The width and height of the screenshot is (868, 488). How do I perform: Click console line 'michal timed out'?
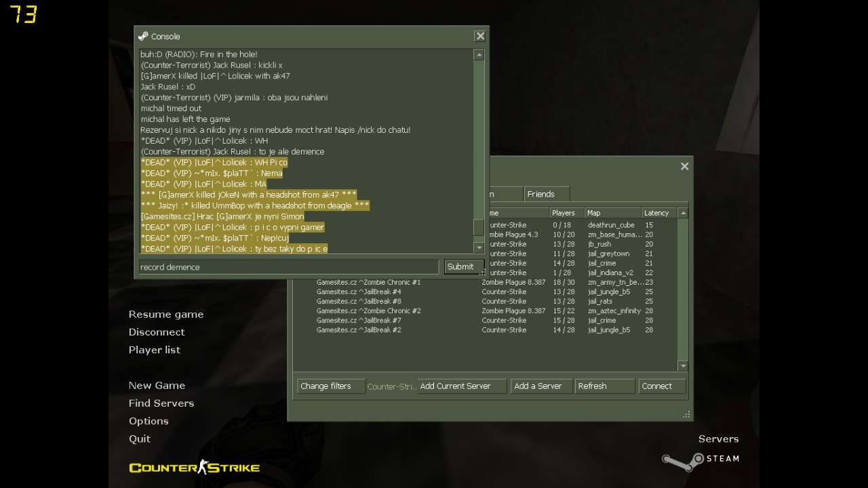(x=171, y=108)
